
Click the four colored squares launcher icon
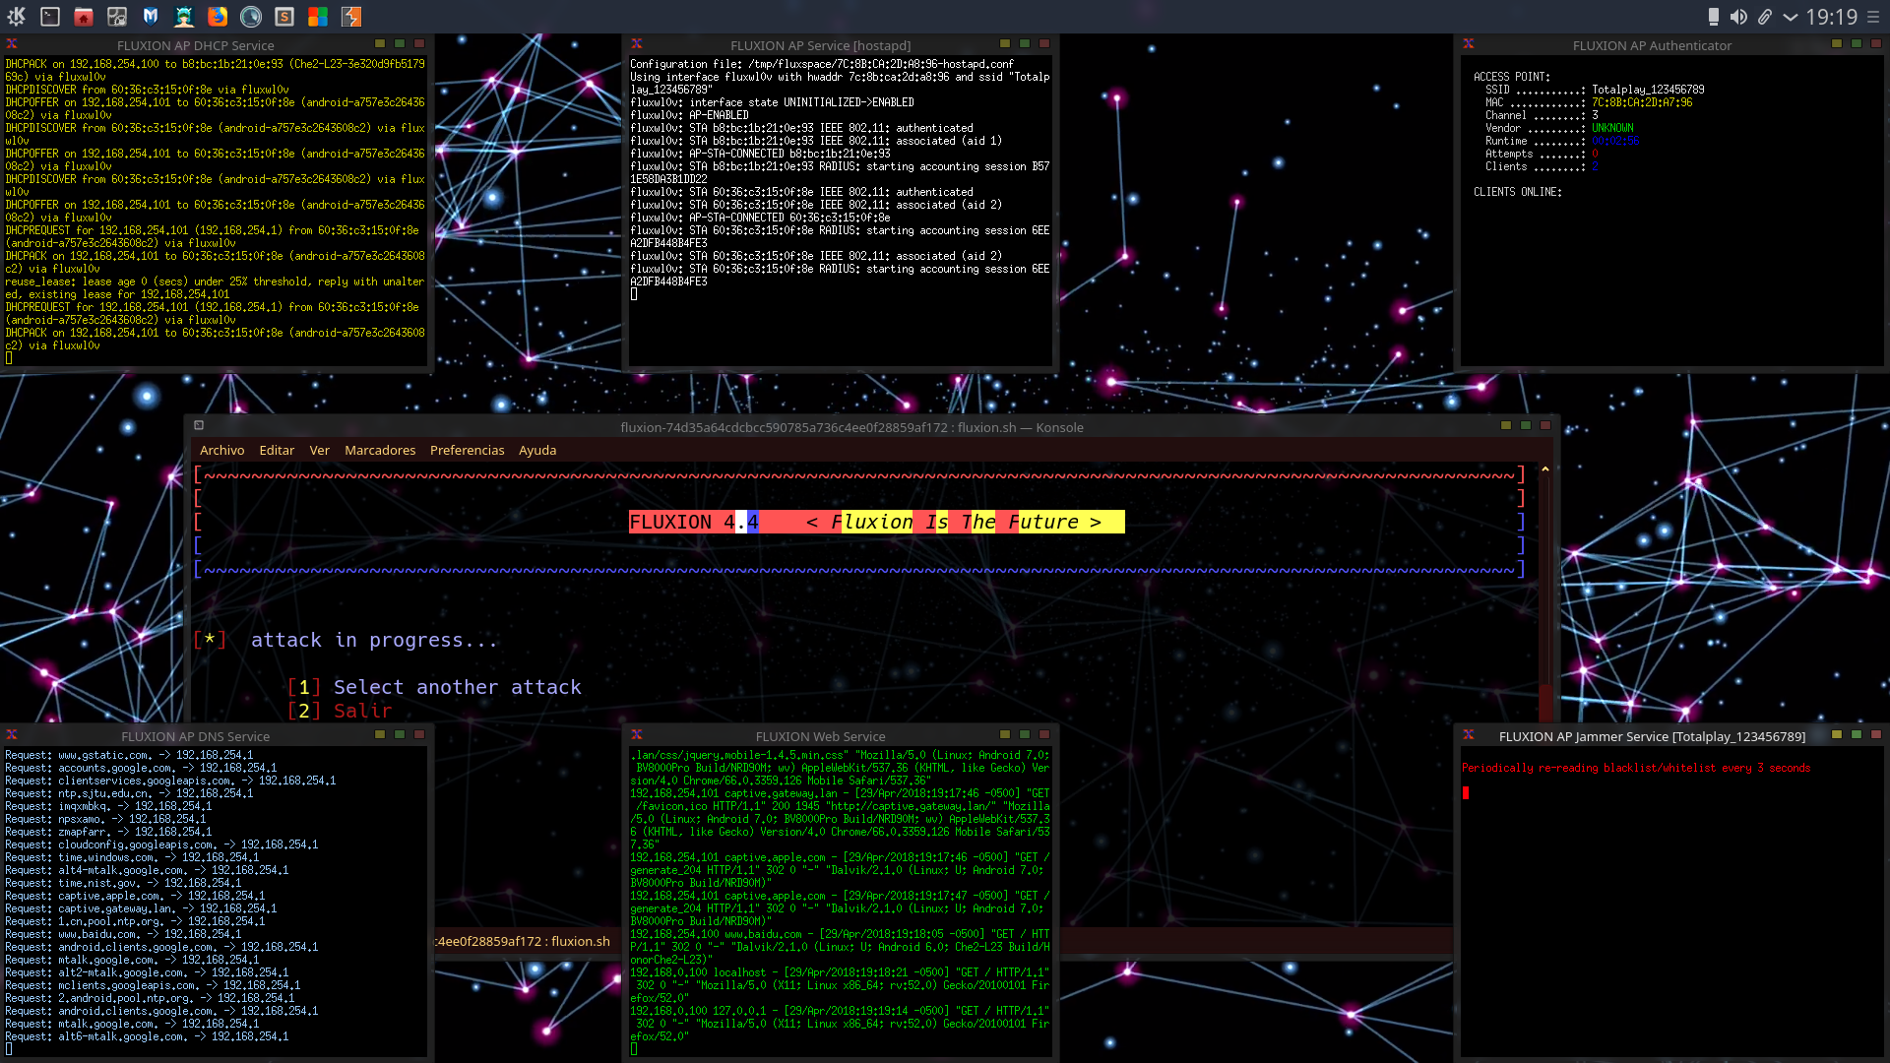pyautogui.click(x=318, y=16)
